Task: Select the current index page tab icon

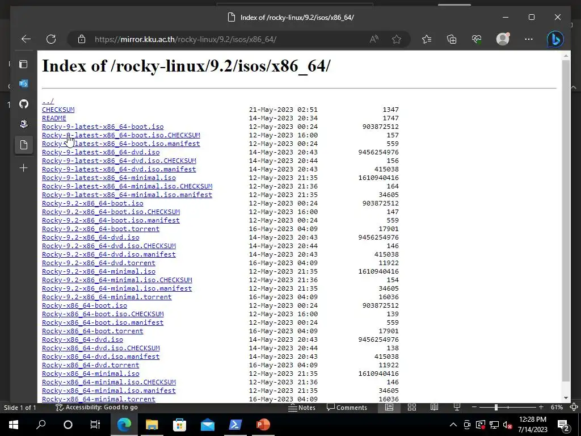Action: pyautogui.click(x=24, y=145)
